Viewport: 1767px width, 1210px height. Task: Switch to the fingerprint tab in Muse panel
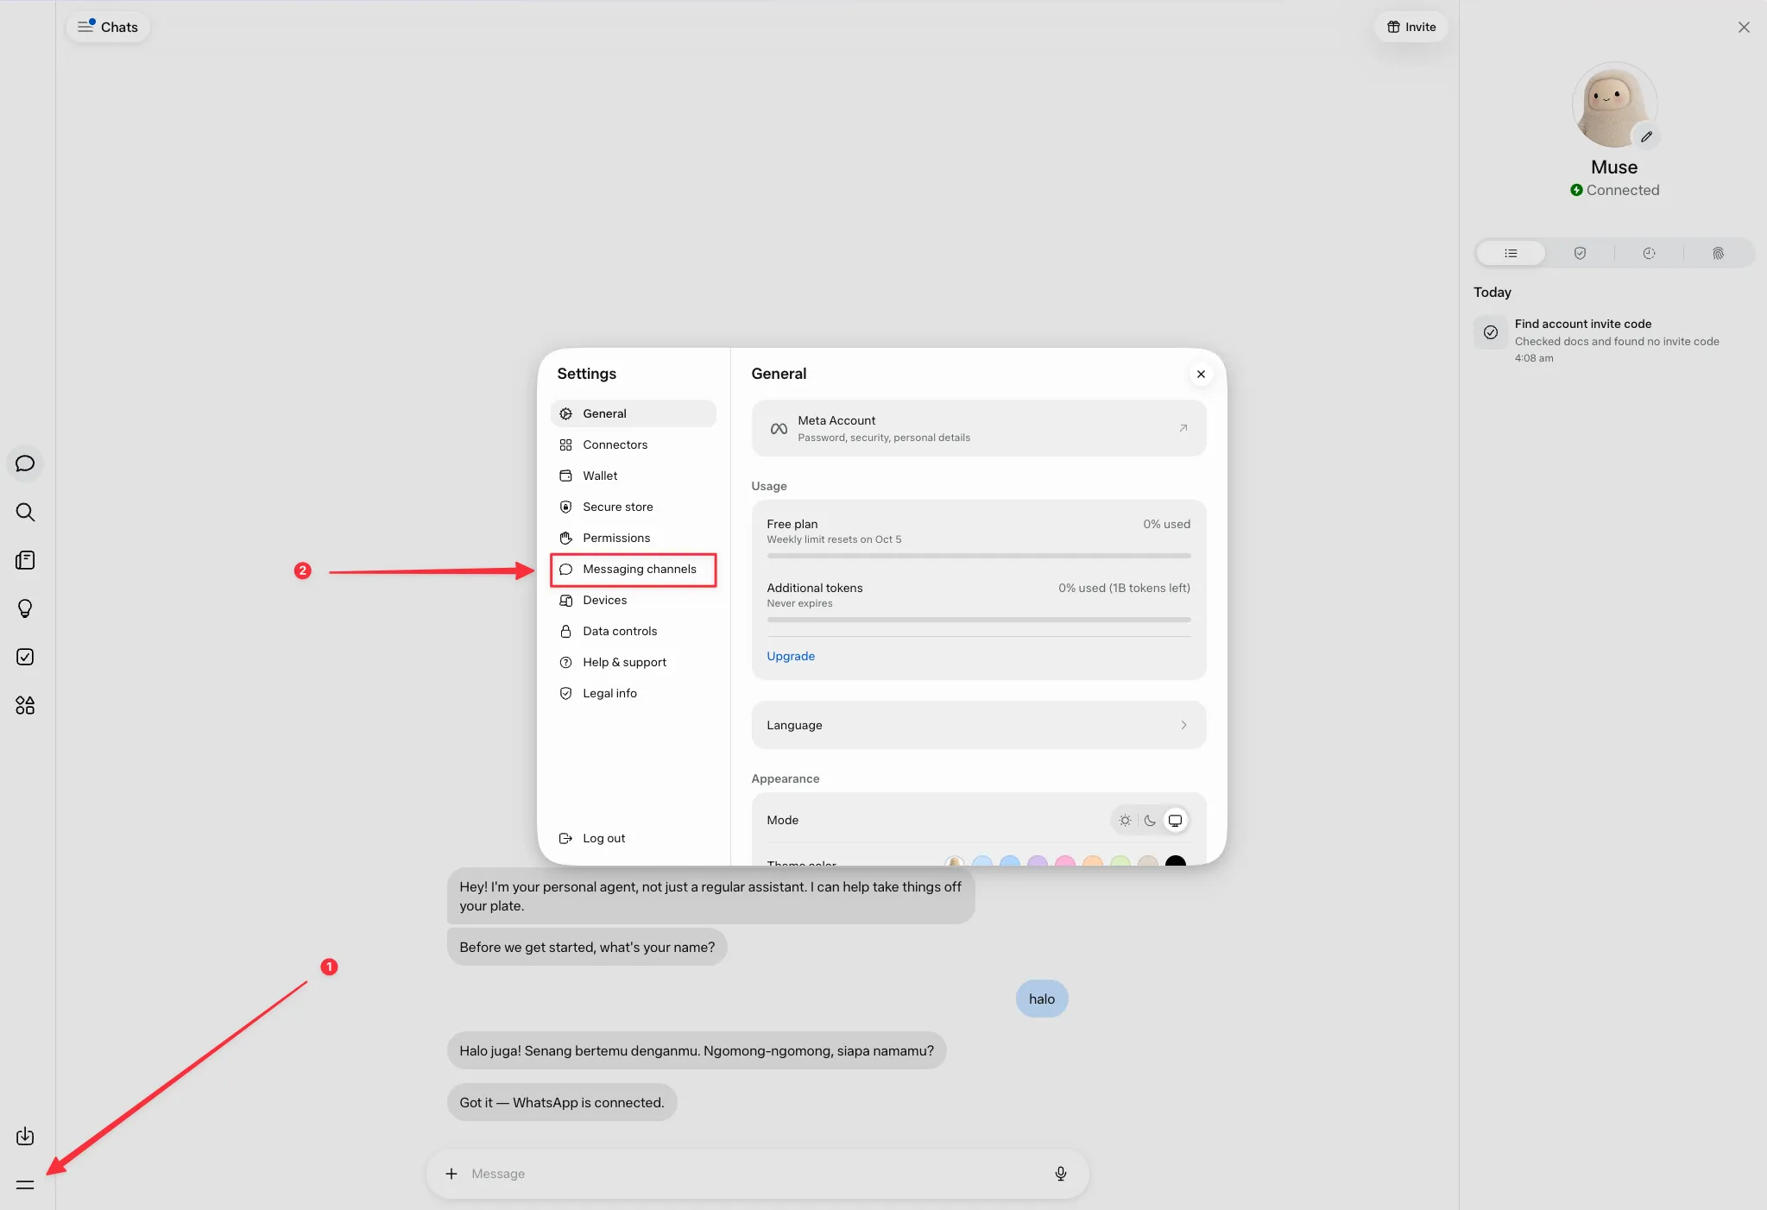click(x=1718, y=253)
